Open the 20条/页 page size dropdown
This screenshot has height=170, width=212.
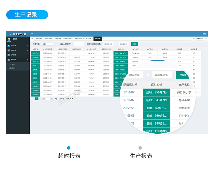click(70, 99)
